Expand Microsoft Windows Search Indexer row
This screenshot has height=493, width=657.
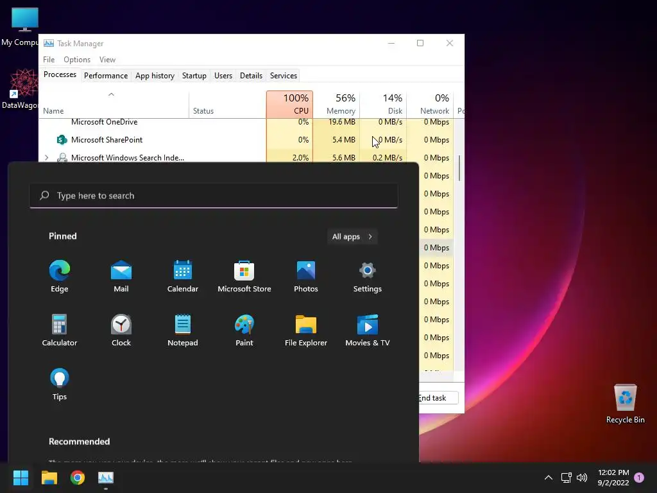(x=46, y=158)
